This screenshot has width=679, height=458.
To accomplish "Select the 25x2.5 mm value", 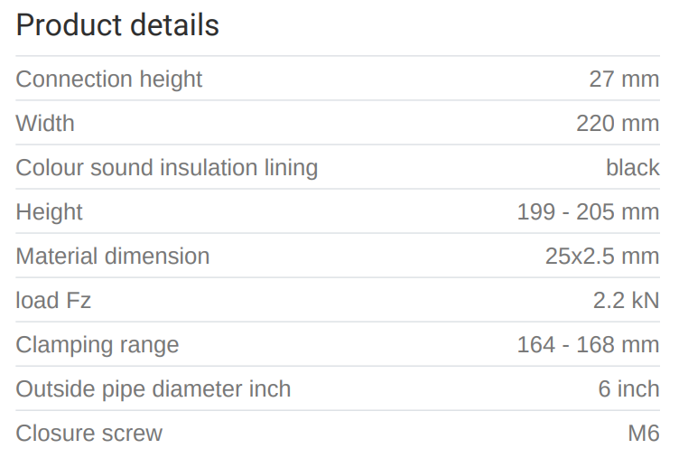I will coord(602,257).
